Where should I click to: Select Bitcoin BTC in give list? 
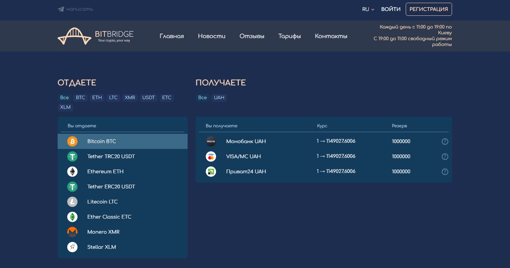pyautogui.click(x=122, y=141)
